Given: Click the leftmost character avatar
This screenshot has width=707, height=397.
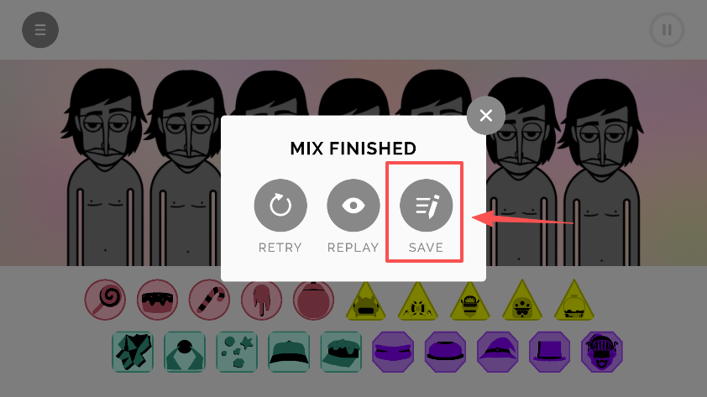Looking at the screenshot, I should pos(105,167).
